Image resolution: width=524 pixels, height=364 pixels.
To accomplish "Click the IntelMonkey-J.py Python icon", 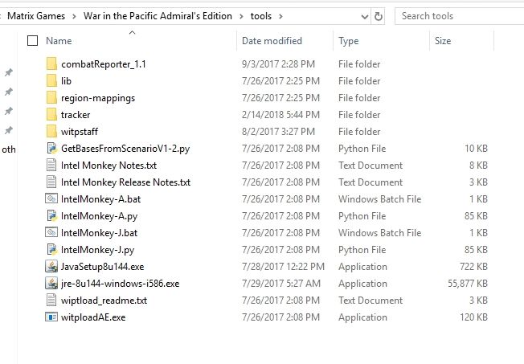I will click(51, 250).
